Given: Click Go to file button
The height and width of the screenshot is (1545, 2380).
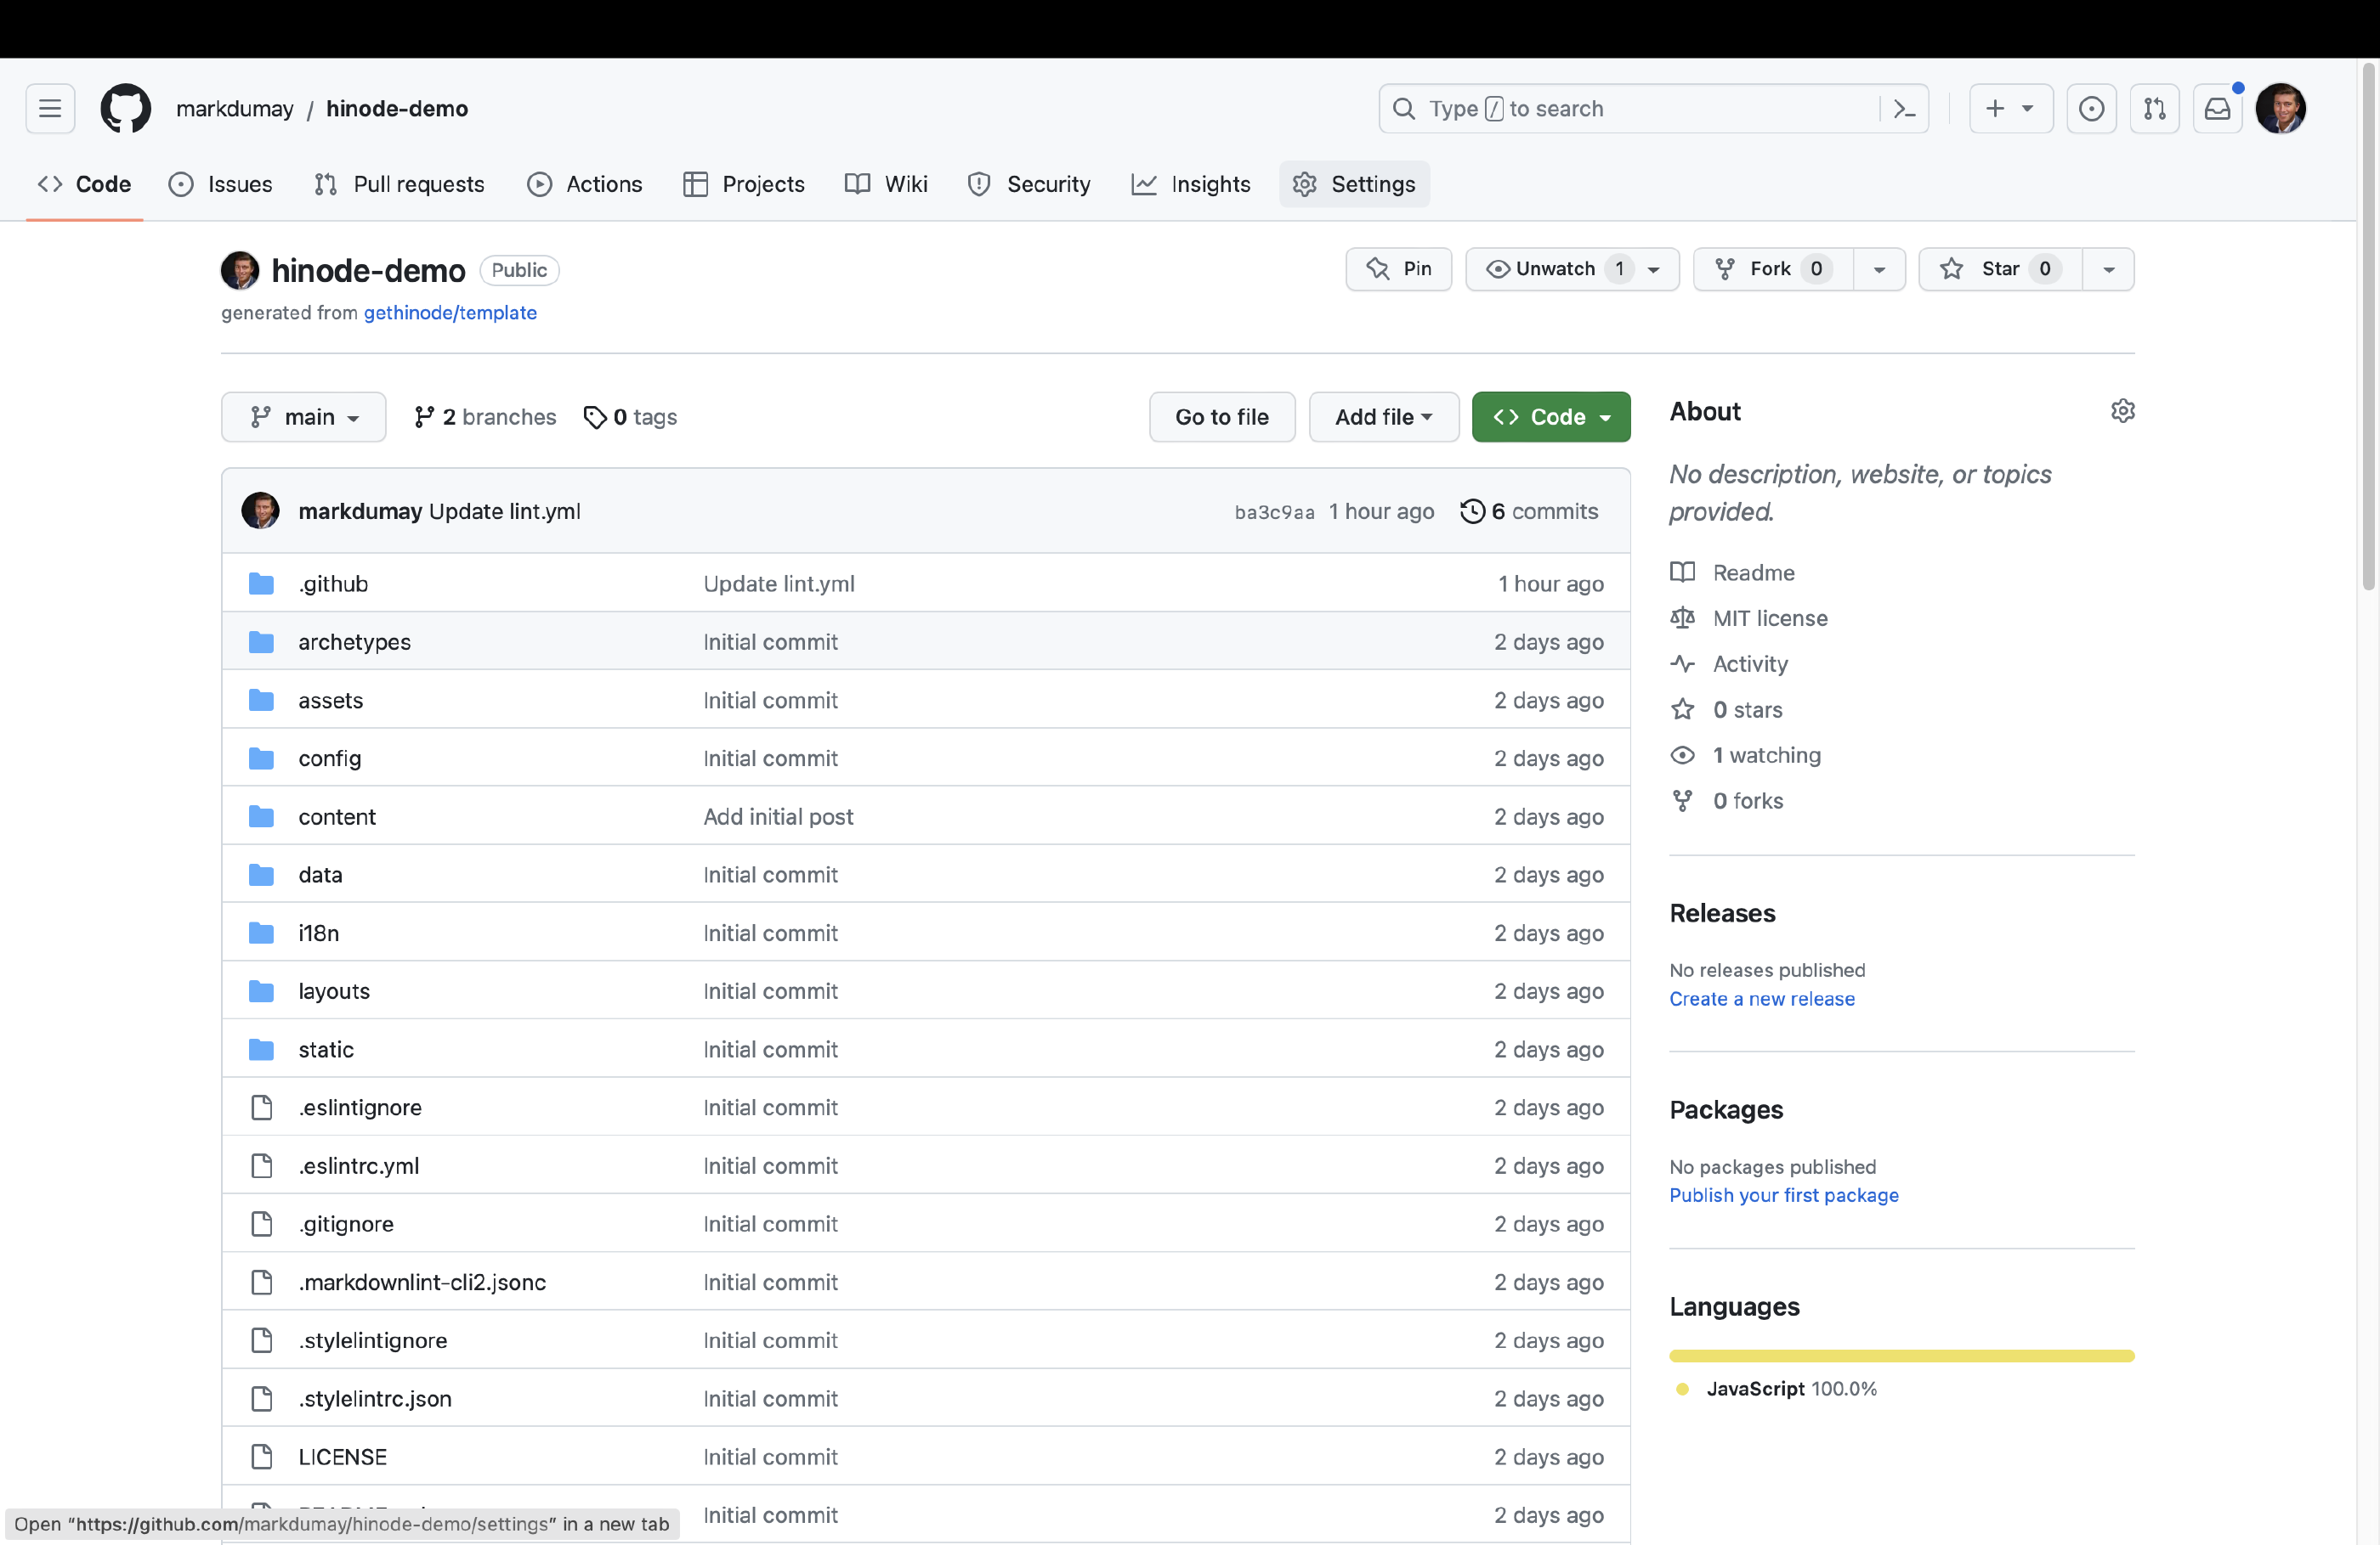Looking at the screenshot, I should coord(1223,416).
